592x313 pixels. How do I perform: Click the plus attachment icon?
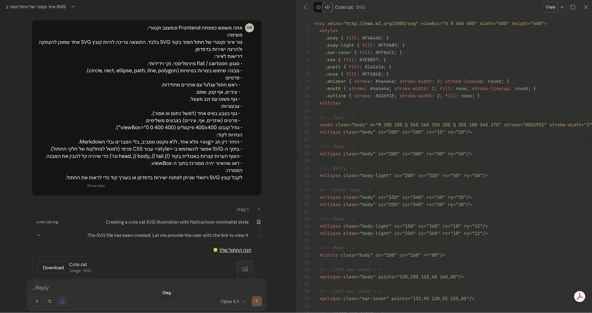point(37,301)
